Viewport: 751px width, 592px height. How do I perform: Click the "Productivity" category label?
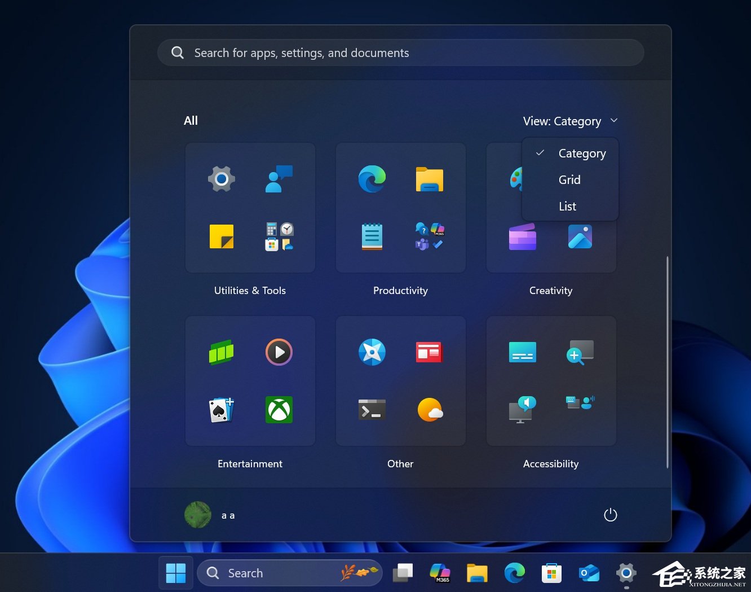tap(400, 291)
